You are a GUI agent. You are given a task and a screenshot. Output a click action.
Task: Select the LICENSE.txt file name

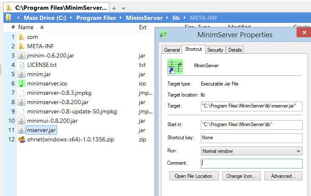[42, 65]
